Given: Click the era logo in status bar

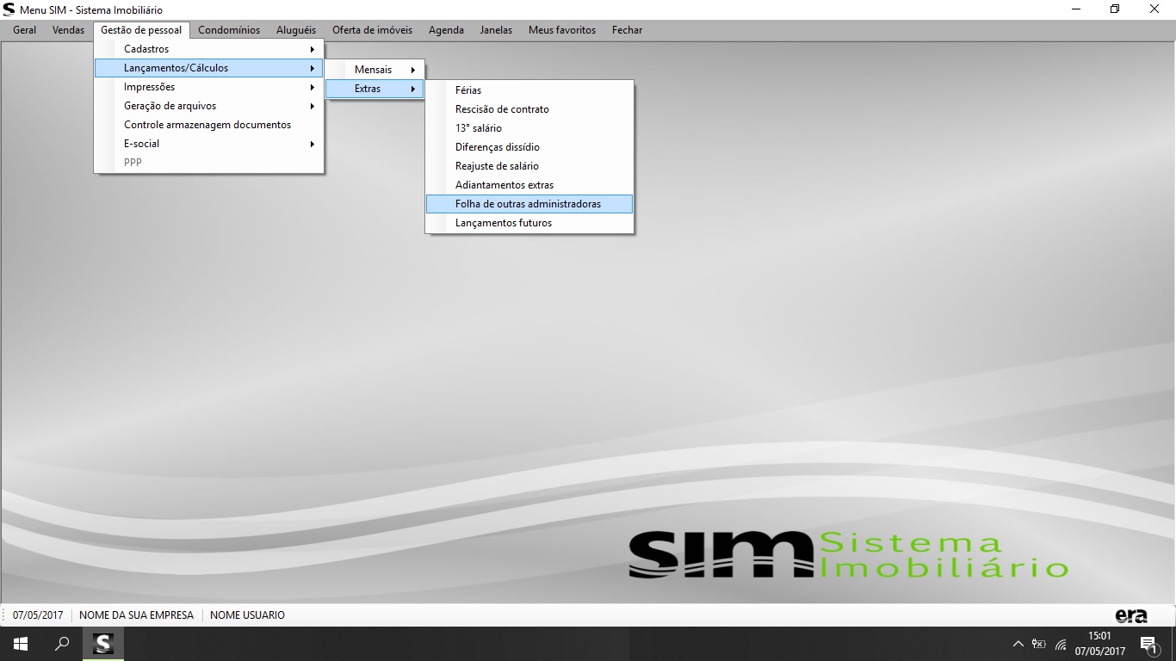Looking at the screenshot, I should 1130,615.
